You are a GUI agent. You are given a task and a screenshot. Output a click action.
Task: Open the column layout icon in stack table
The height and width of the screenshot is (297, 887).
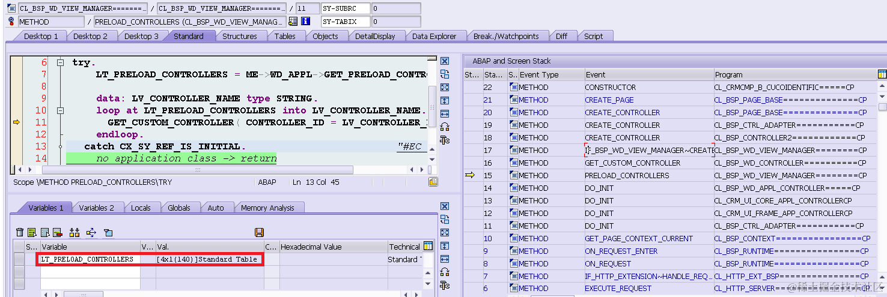click(x=882, y=74)
